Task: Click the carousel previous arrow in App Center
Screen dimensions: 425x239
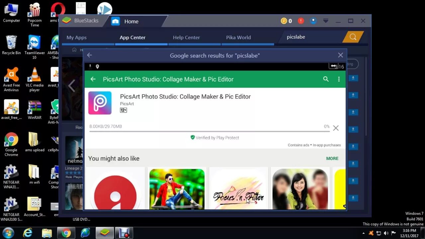Action: pos(71,86)
